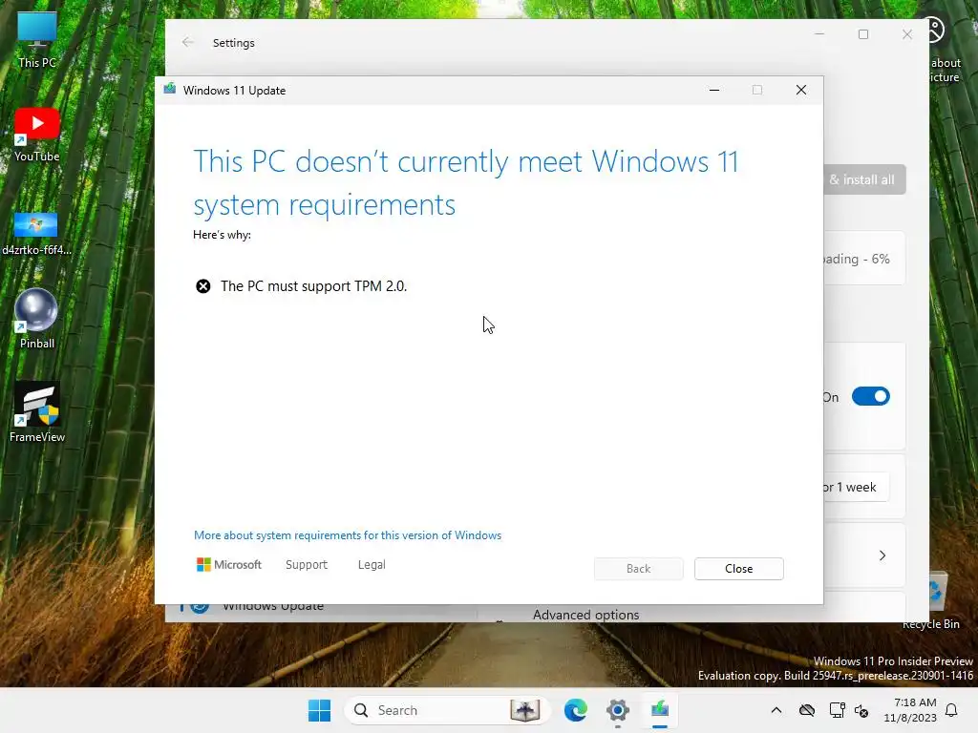Select the d4zrtko-f6f4 image file on desktop
The width and height of the screenshot is (978, 733).
point(36,234)
